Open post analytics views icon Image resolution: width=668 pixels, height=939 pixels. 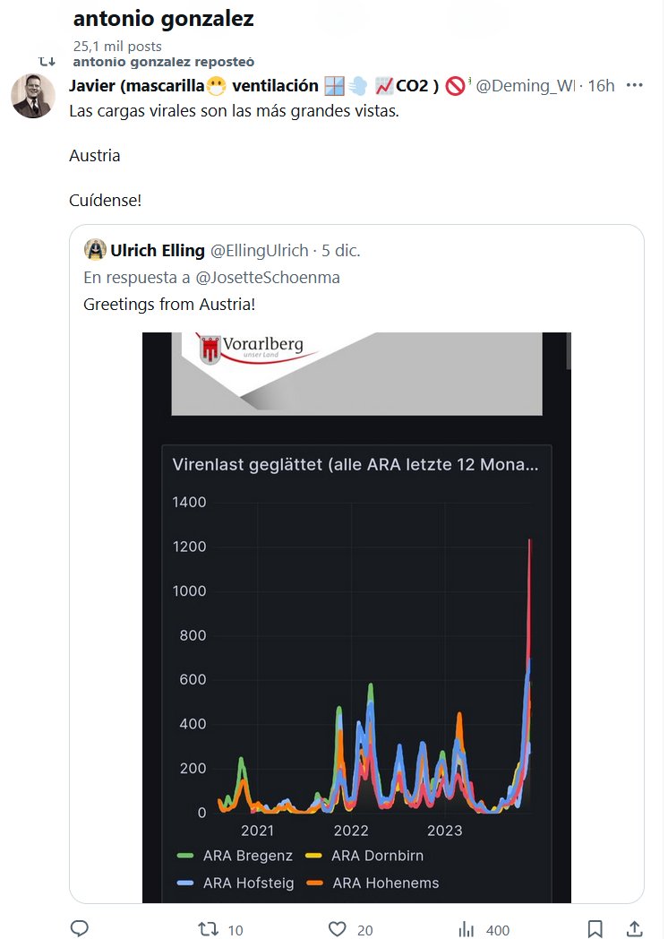(466, 929)
